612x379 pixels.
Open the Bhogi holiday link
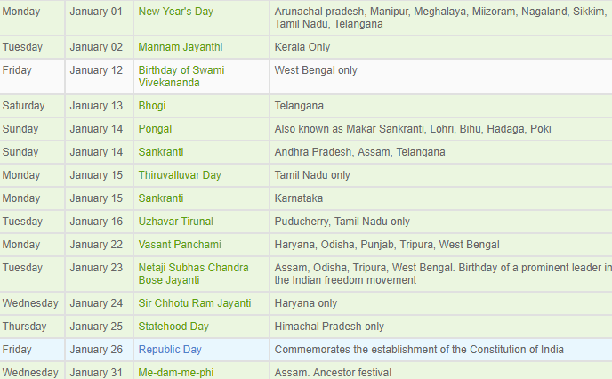click(x=152, y=106)
